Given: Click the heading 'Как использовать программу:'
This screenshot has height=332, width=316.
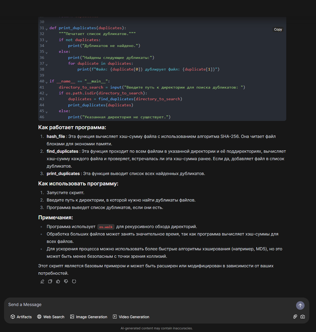Looking at the screenshot, I should [x=78, y=183].
